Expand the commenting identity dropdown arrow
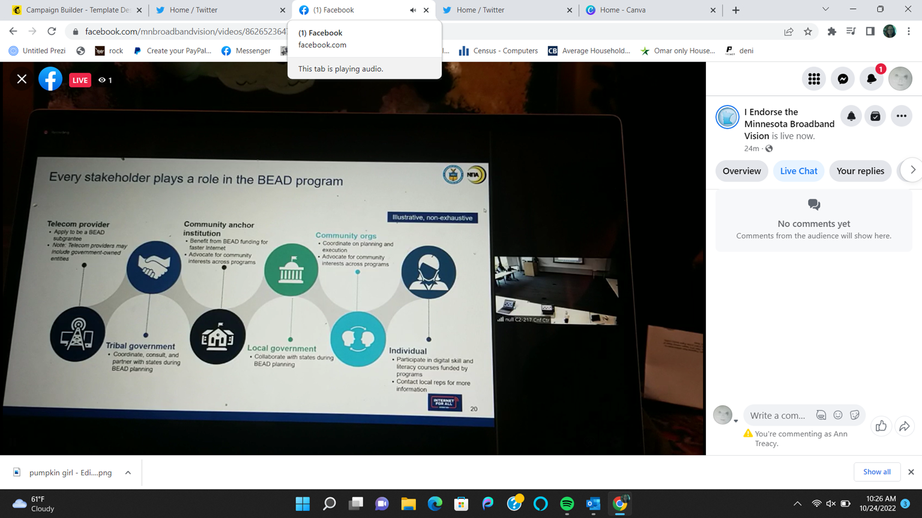This screenshot has width=922, height=518. pyautogui.click(x=736, y=421)
